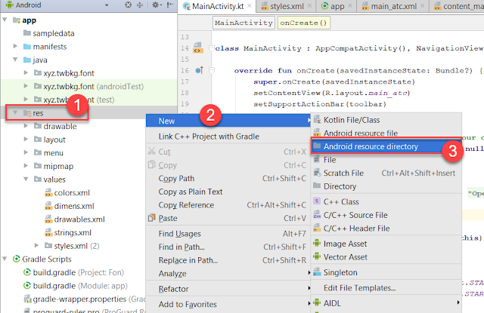
Task: Choose Find Usages
Action: click(228, 234)
